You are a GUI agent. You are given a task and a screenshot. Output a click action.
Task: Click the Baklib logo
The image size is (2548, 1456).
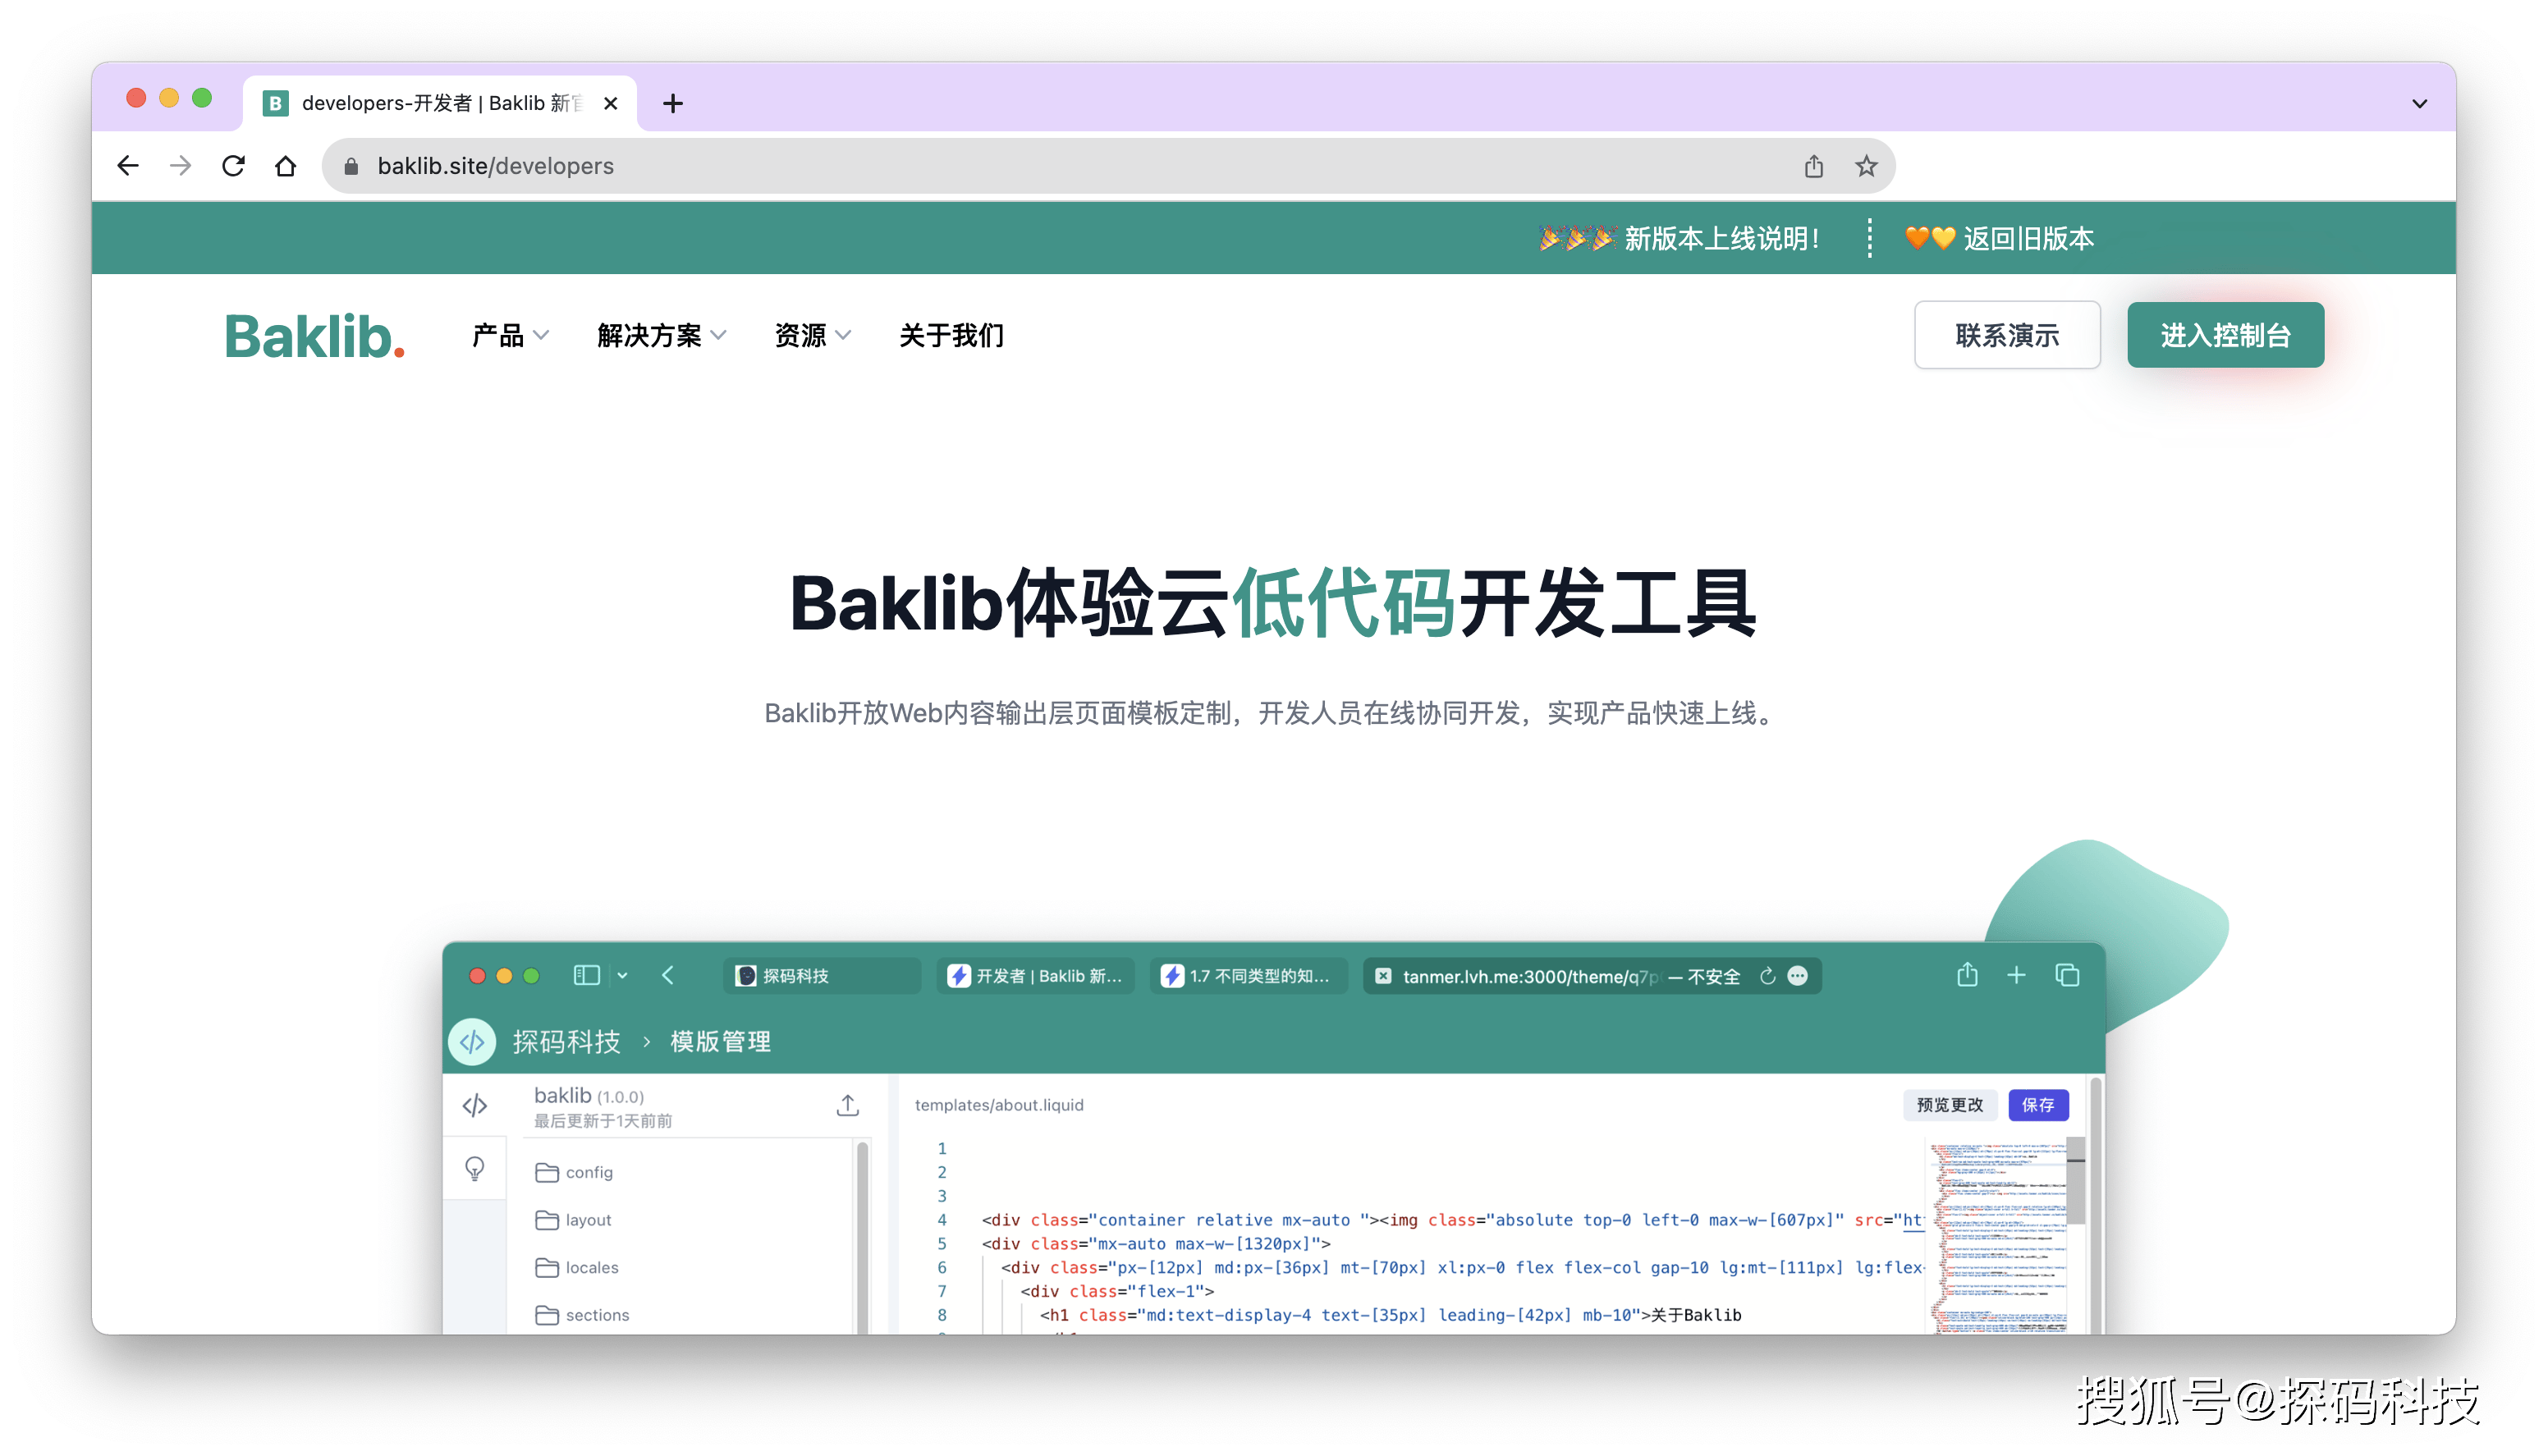click(314, 336)
